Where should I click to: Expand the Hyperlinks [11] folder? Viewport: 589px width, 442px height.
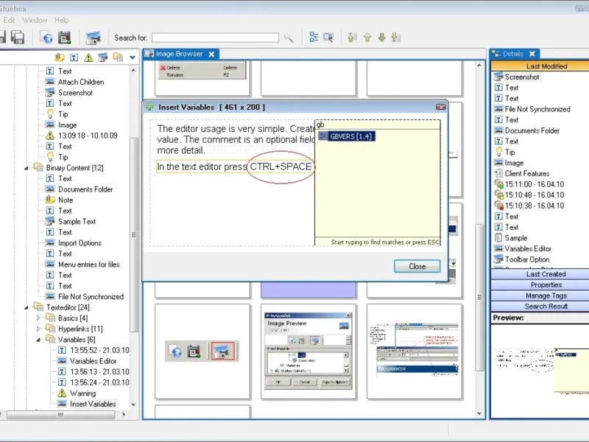tap(39, 329)
